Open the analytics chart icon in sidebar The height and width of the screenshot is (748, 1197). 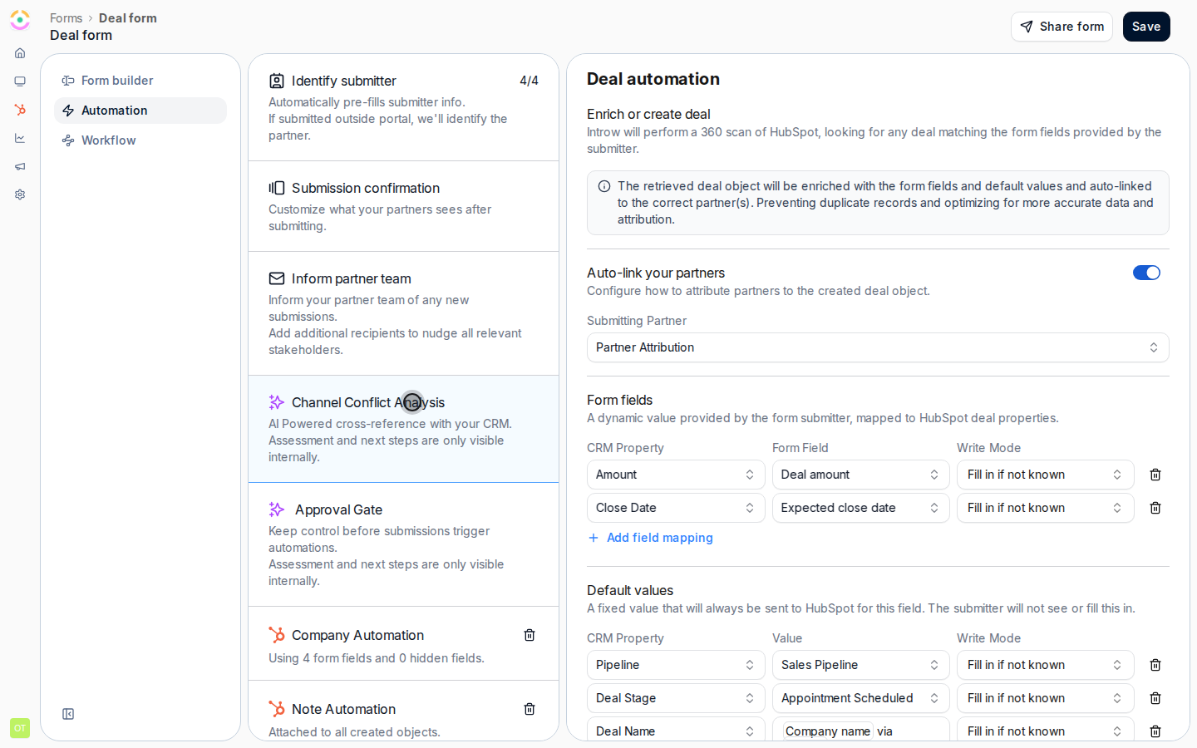tap(20, 138)
